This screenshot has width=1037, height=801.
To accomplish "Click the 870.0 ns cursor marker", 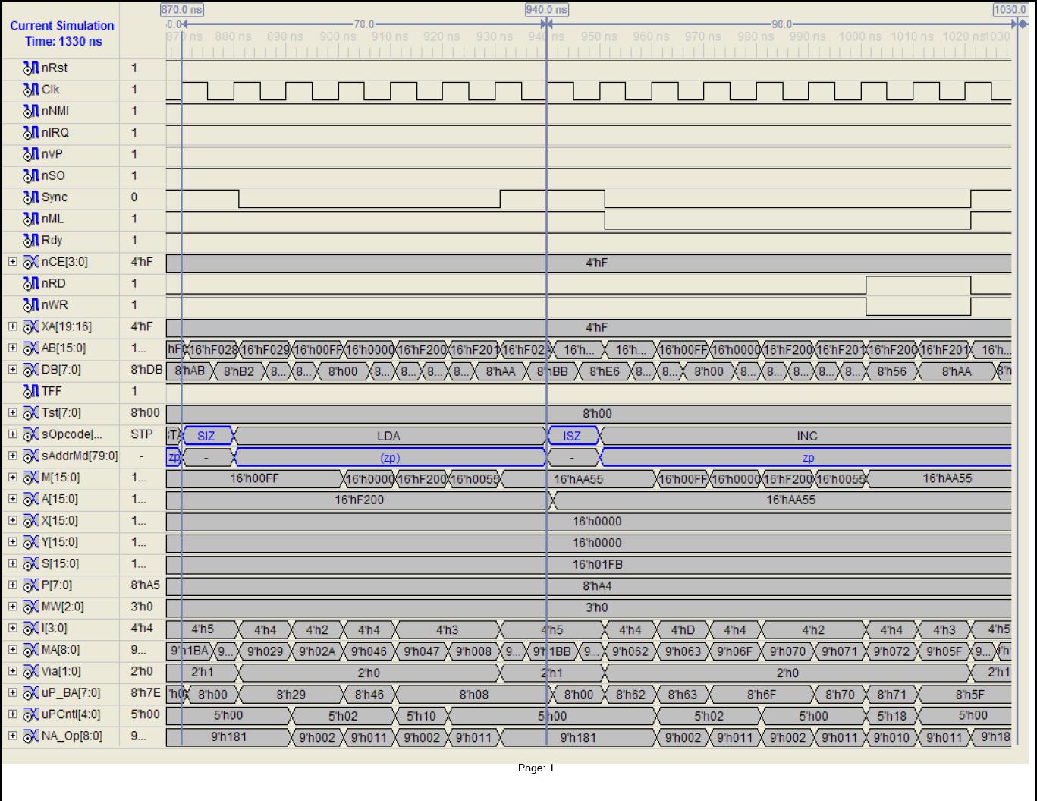I will 182,10.
